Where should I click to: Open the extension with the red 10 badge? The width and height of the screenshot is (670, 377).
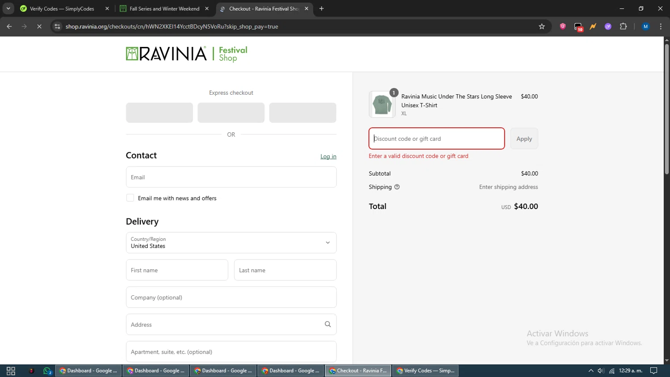(578, 27)
